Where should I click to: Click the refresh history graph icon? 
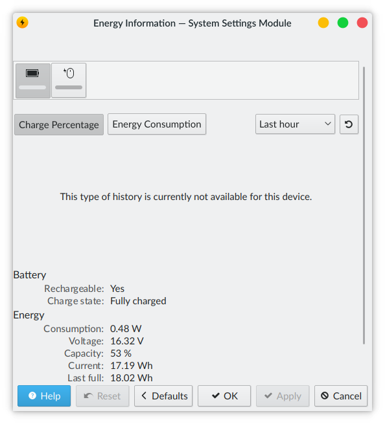tap(349, 124)
